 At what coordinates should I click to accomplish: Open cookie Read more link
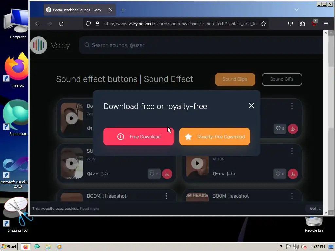(x=90, y=209)
